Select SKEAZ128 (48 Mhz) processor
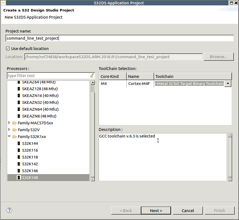This screenshot has height=220, width=239. [x=40, y=89]
